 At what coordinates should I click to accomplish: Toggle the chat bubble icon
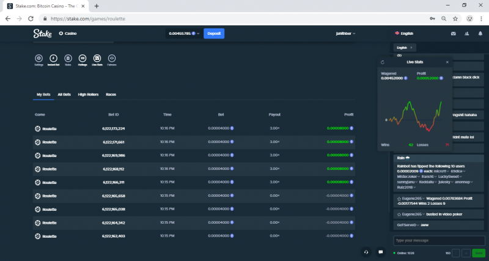[x=380, y=252]
